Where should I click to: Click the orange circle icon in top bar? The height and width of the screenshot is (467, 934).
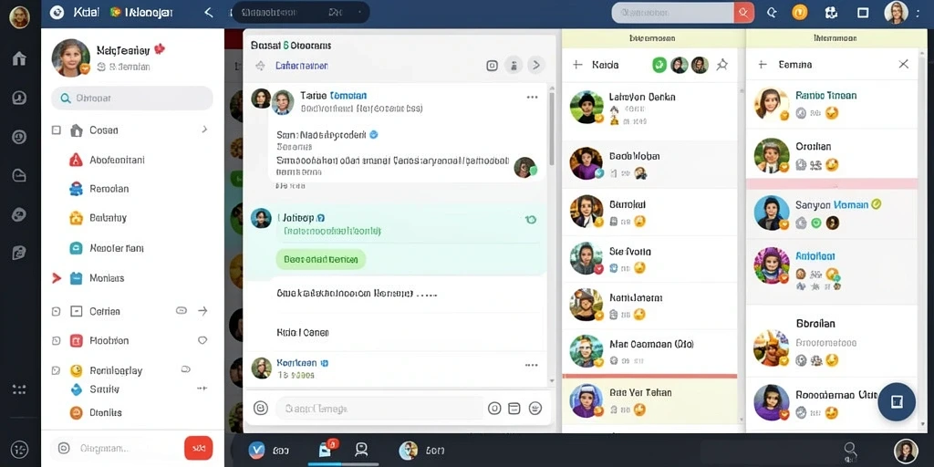tap(799, 13)
